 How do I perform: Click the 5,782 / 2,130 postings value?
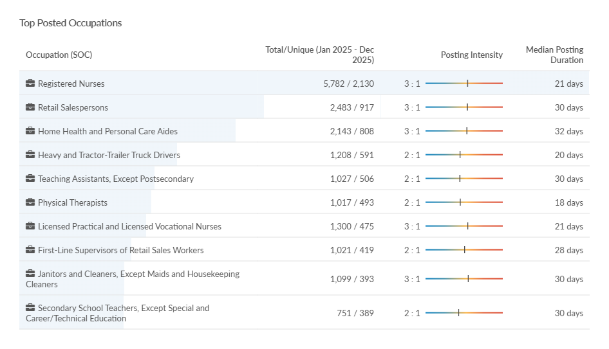(x=348, y=84)
